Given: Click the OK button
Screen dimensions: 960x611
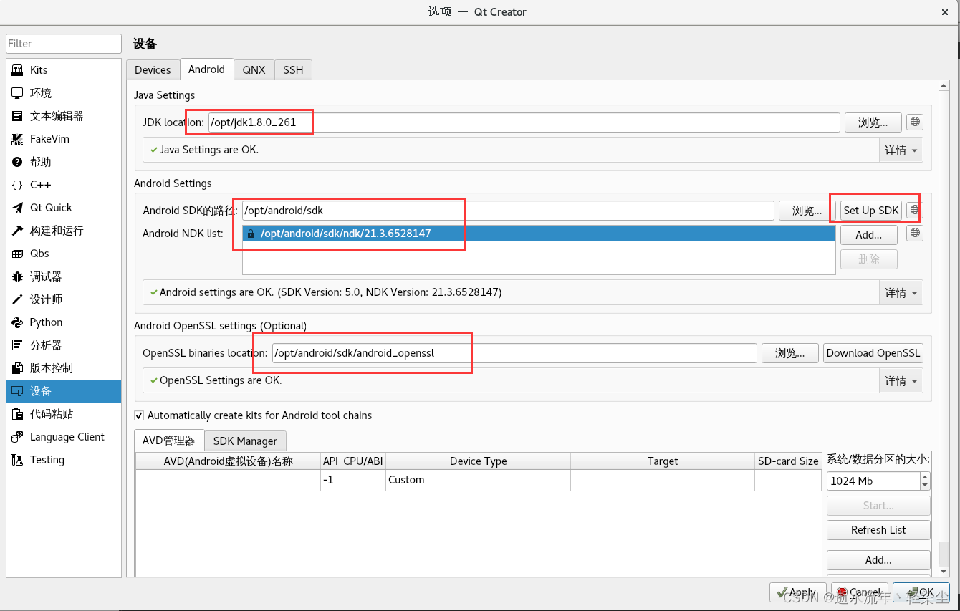Looking at the screenshot, I should [921, 592].
